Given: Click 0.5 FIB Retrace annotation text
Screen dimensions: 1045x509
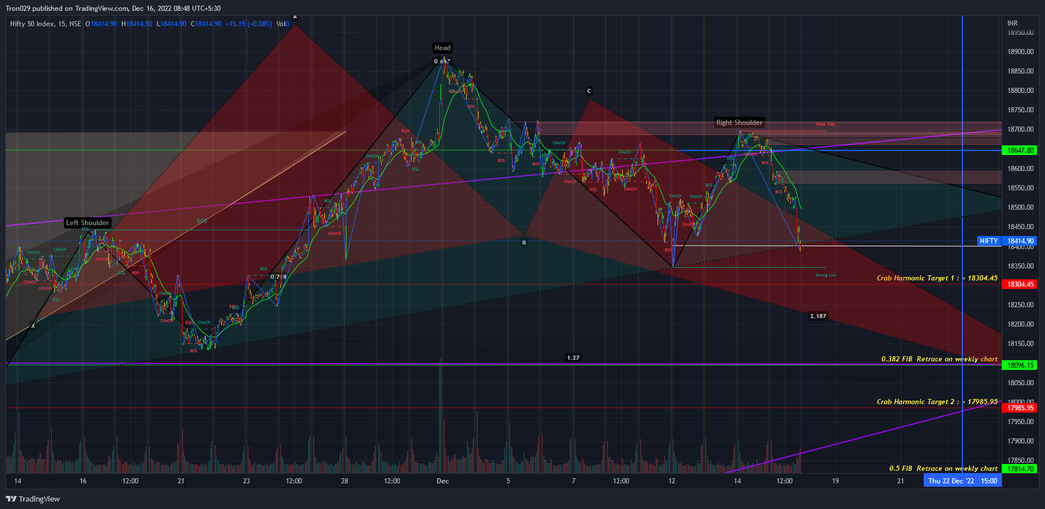Looking at the screenshot, I should click(944, 469).
